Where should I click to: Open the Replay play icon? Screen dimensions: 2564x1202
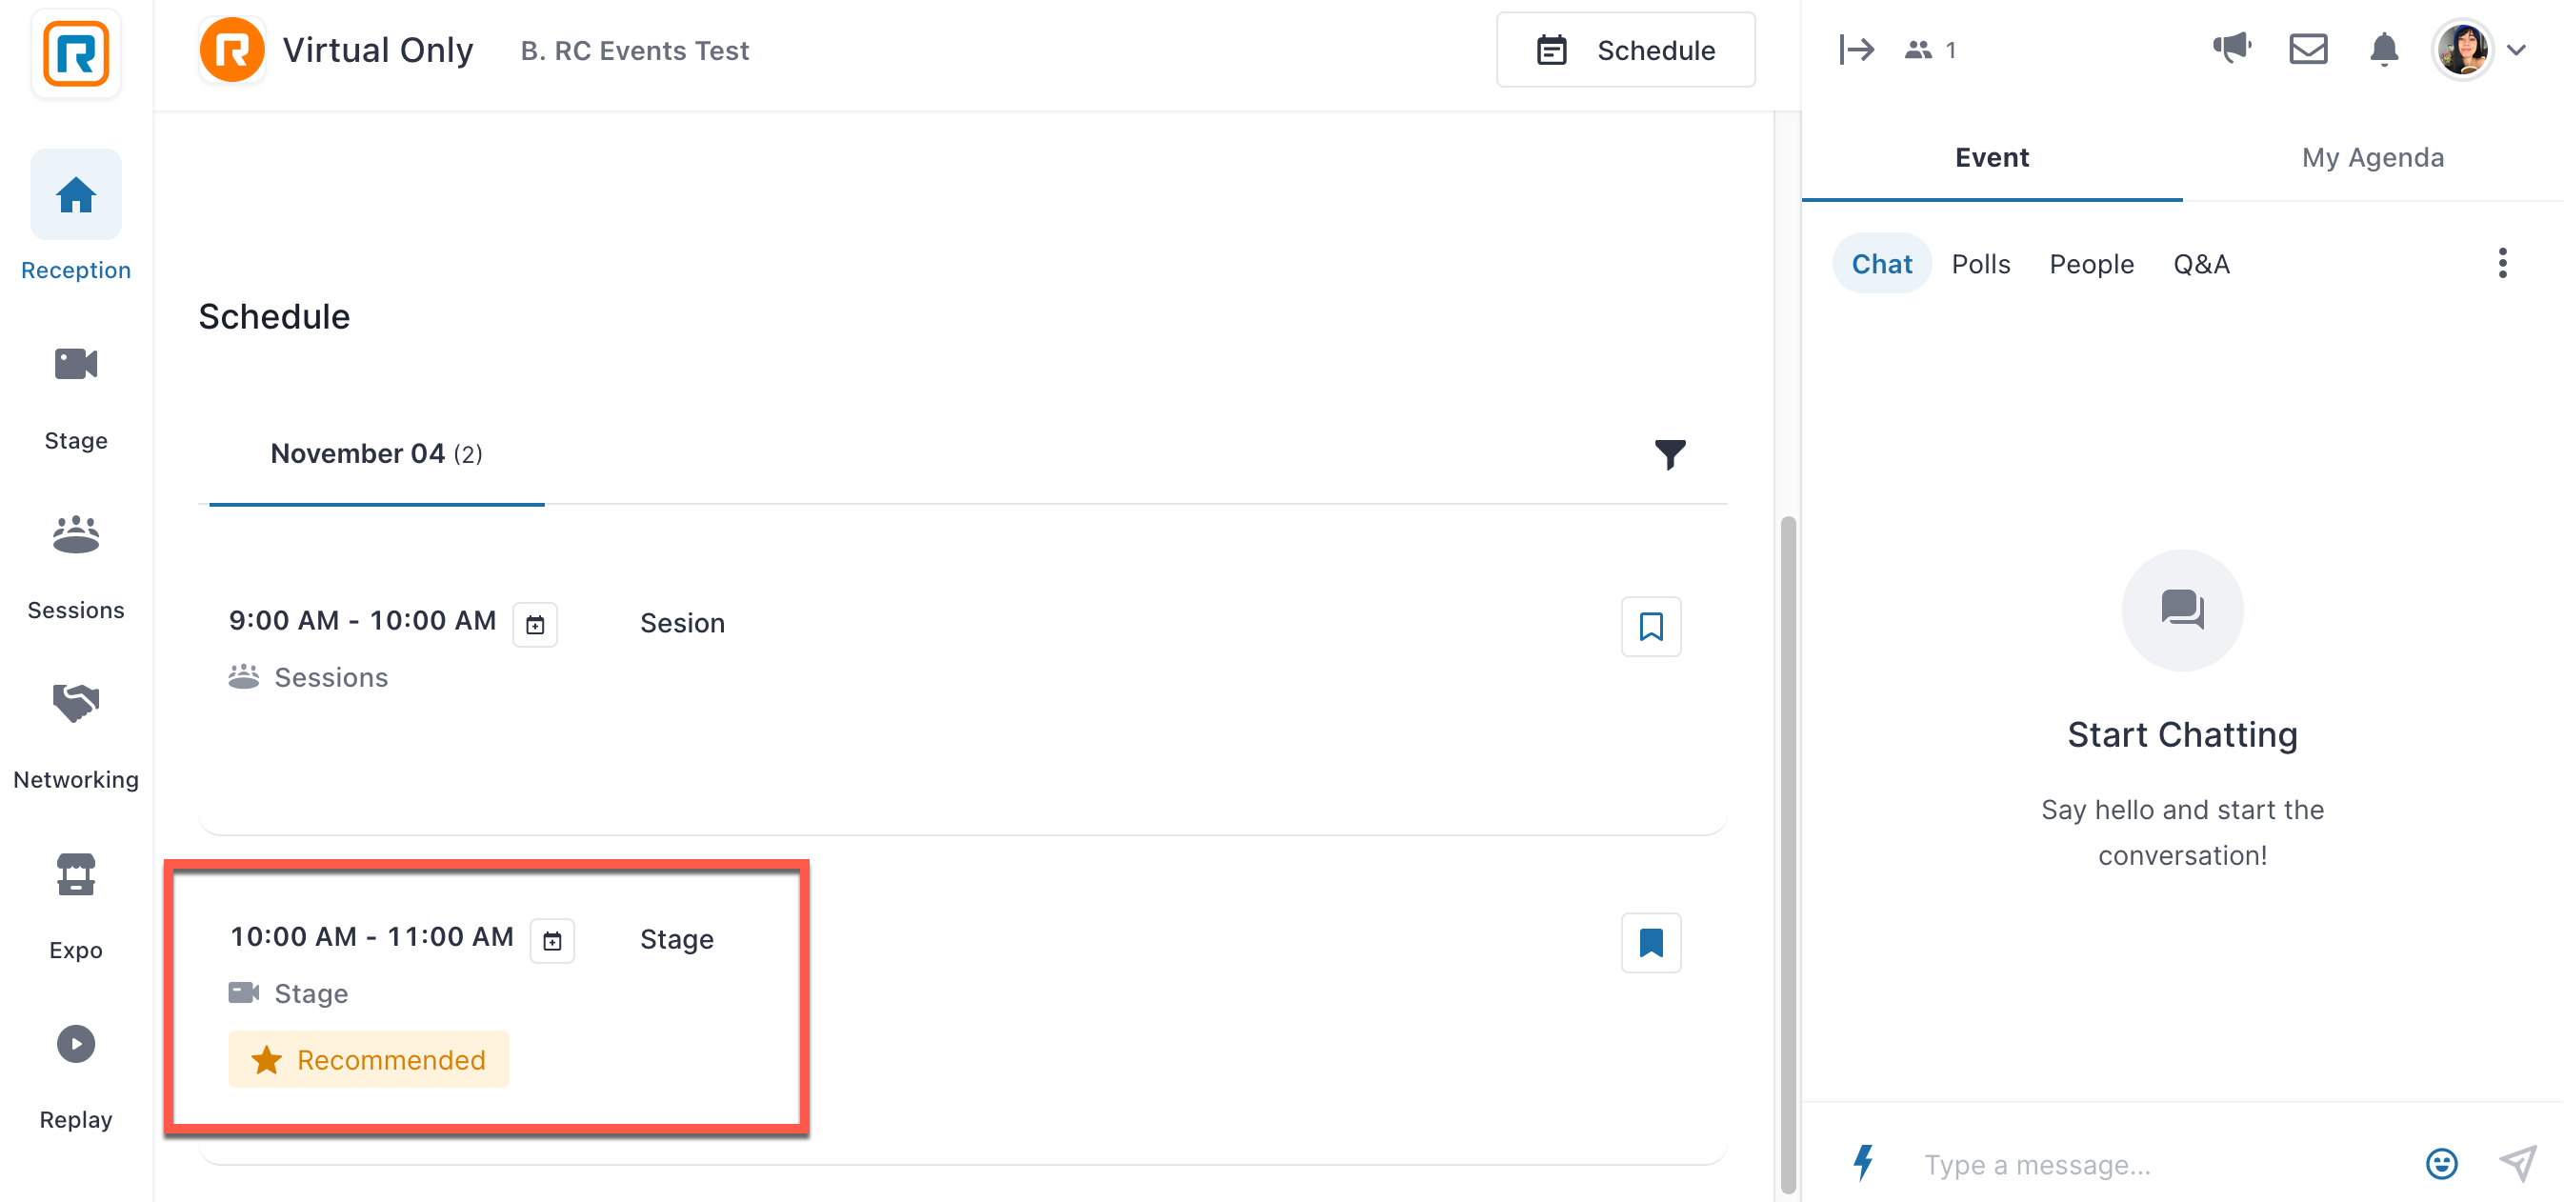tap(75, 1045)
